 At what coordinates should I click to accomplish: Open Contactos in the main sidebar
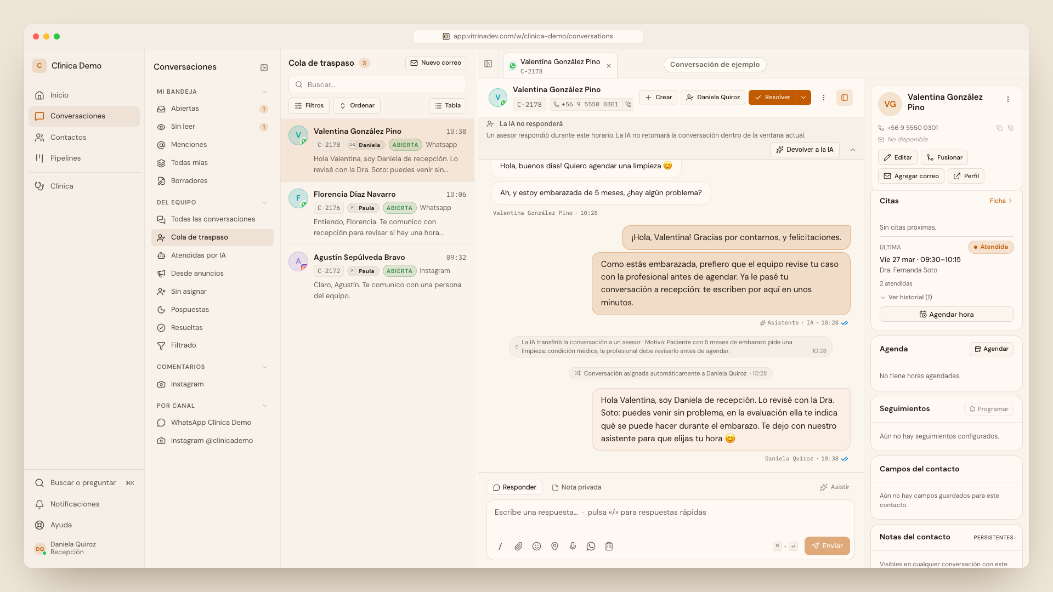click(84, 138)
